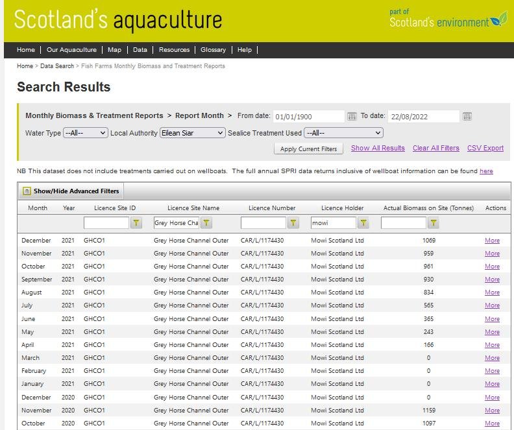Image resolution: width=514 pixels, height=430 pixels.
Task: Click the Licence Number filter funnel icon
Action: click(x=293, y=223)
